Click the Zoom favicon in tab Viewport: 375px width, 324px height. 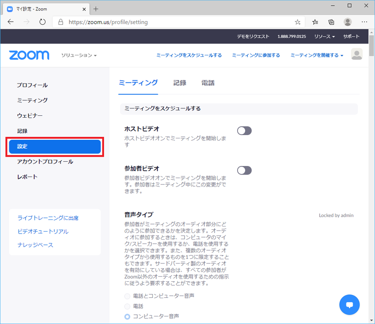pyautogui.click(x=10, y=9)
